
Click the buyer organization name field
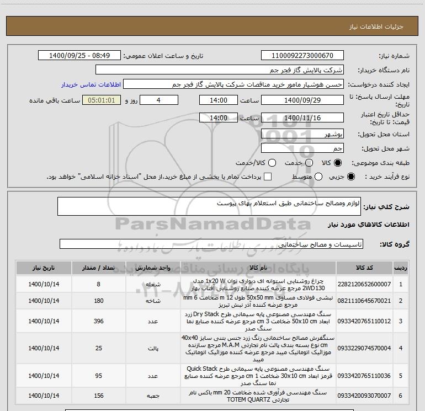coord(220,70)
